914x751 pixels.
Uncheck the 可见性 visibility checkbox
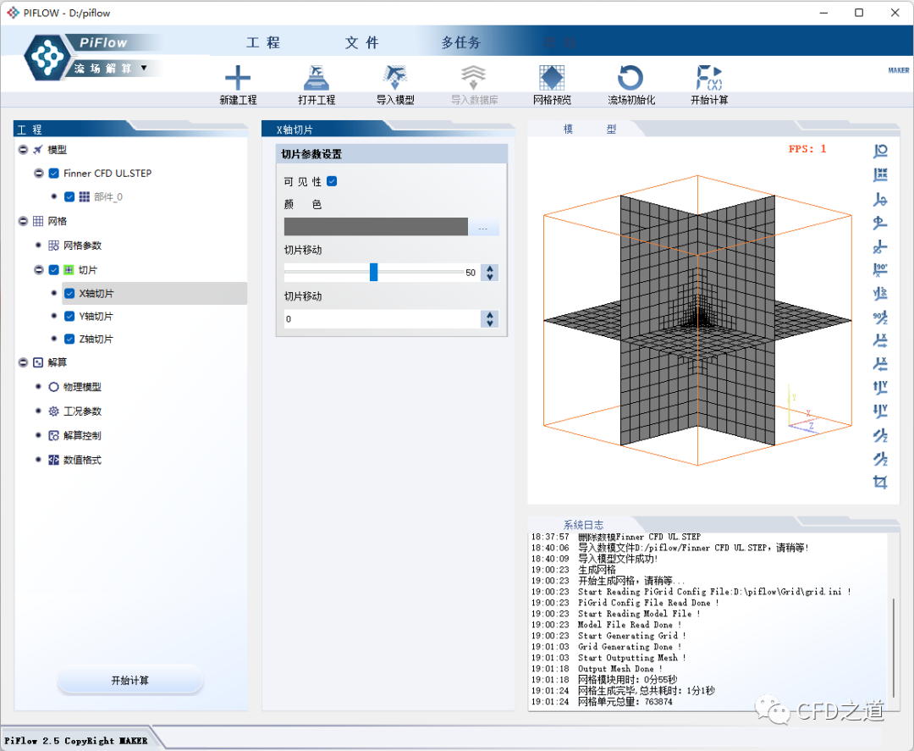pos(332,181)
